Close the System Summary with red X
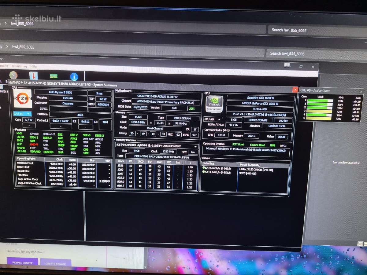367x275 pixels. click(x=295, y=90)
